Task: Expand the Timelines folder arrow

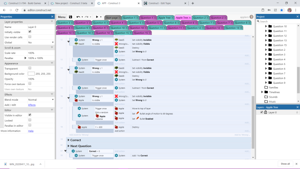Action: 262,92
